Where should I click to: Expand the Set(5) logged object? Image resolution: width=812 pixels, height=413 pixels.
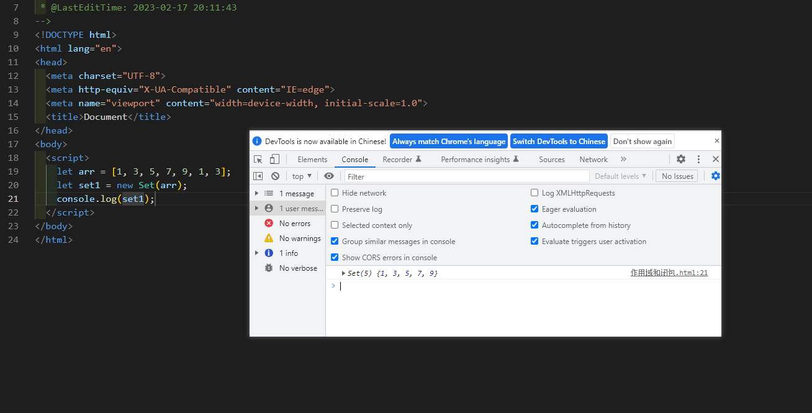[344, 273]
